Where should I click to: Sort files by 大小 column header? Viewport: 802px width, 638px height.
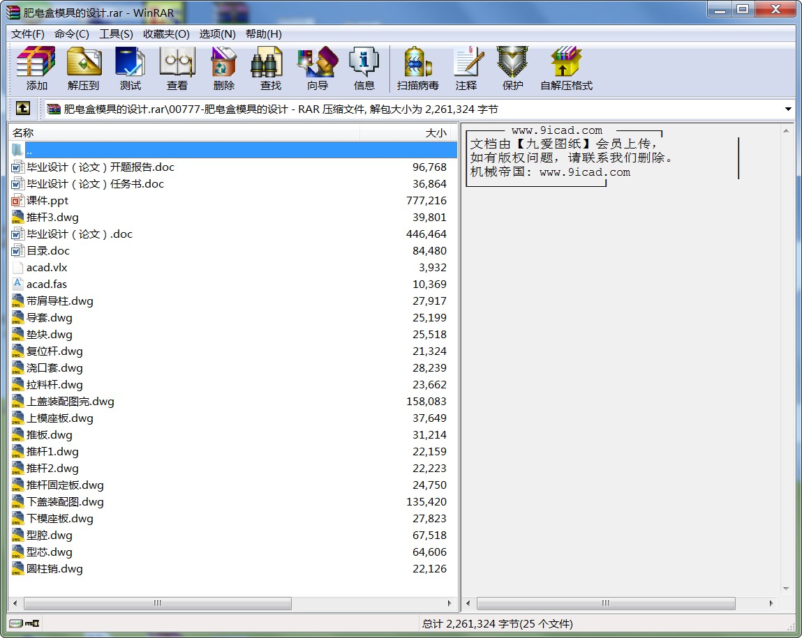click(408, 132)
